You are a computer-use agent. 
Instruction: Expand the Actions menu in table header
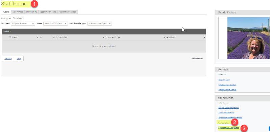7,32
